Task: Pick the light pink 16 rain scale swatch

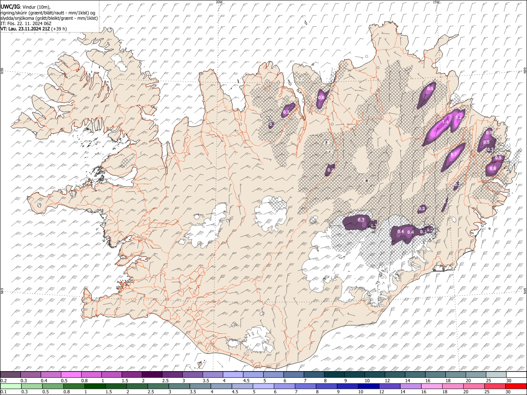Action: click(x=431, y=386)
